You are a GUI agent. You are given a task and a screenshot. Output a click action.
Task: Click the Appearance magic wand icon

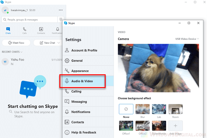pos(67,71)
